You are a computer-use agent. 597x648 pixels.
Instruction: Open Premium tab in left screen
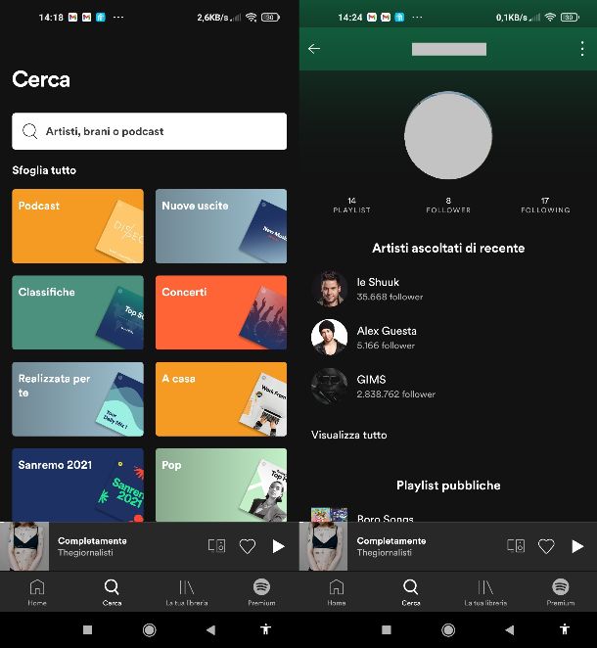click(x=261, y=592)
